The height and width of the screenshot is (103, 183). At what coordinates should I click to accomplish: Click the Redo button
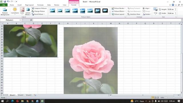[x=12, y=1]
